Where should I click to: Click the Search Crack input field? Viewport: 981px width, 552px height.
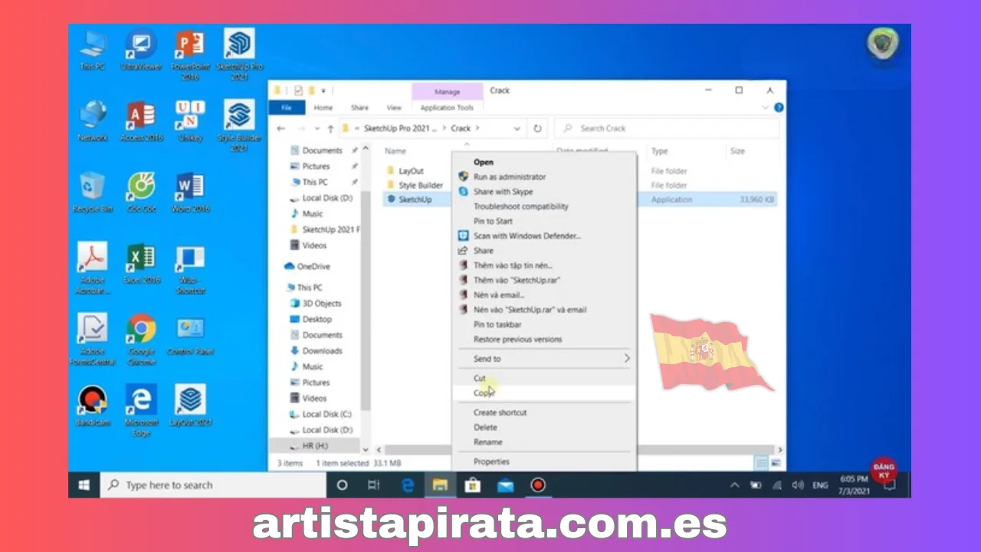667,128
